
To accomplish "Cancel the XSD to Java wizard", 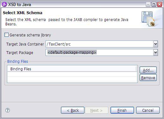I will (148, 110).
